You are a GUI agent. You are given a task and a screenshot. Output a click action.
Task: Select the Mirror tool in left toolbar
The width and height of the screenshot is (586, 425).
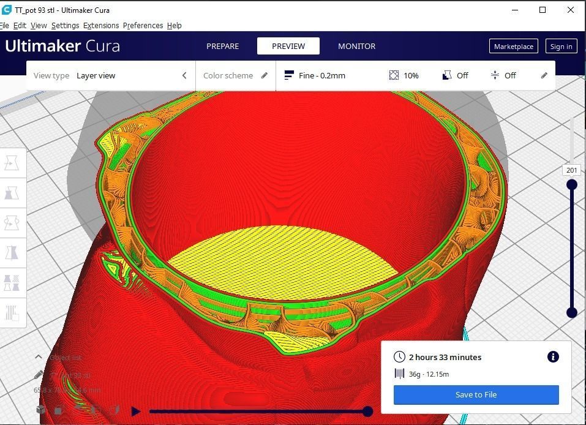[x=12, y=253]
